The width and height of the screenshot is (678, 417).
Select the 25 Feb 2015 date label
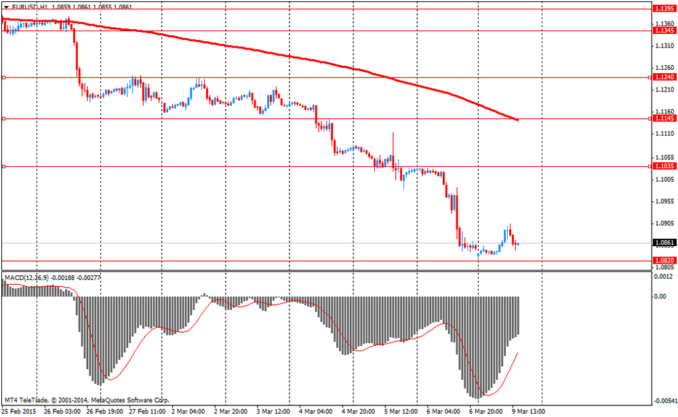click(18, 412)
